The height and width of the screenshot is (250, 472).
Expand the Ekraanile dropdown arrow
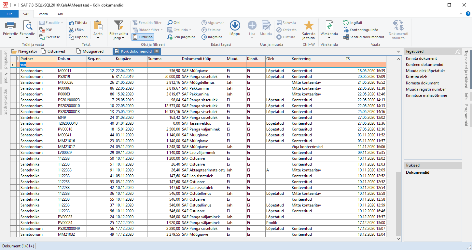[27, 38]
